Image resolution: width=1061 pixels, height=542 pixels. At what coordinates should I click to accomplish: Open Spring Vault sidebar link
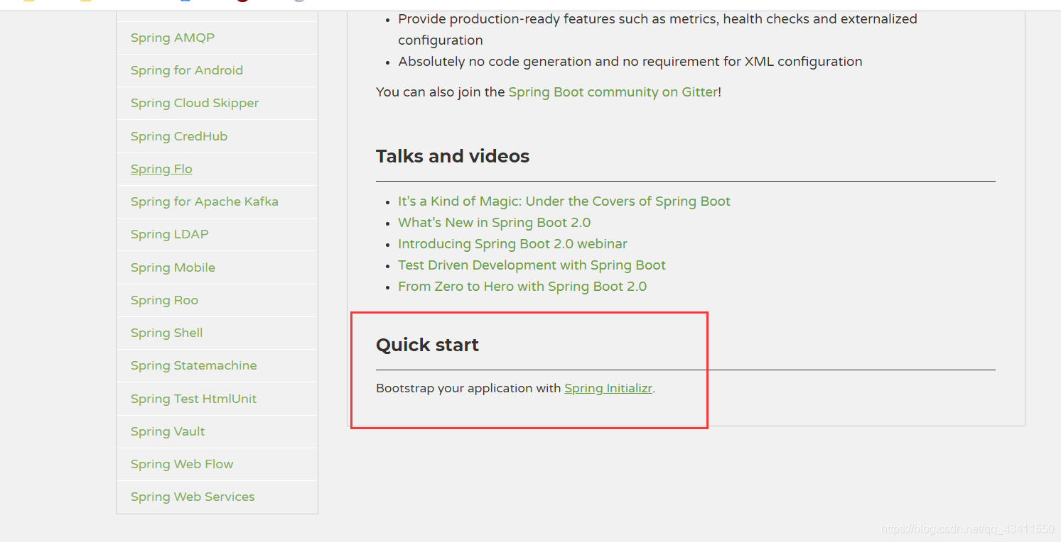[168, 431]
